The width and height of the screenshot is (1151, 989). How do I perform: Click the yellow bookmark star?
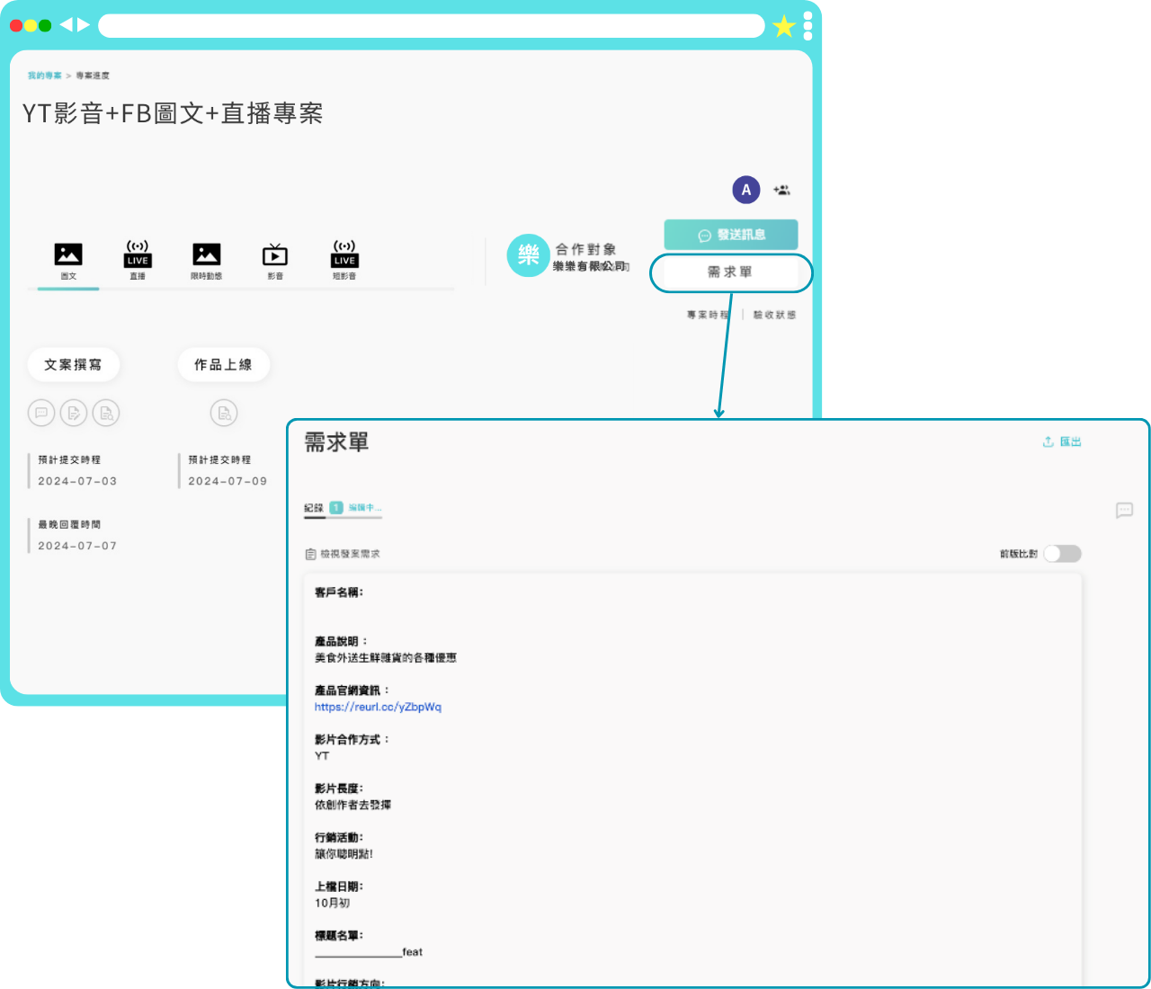click(784, 26)
